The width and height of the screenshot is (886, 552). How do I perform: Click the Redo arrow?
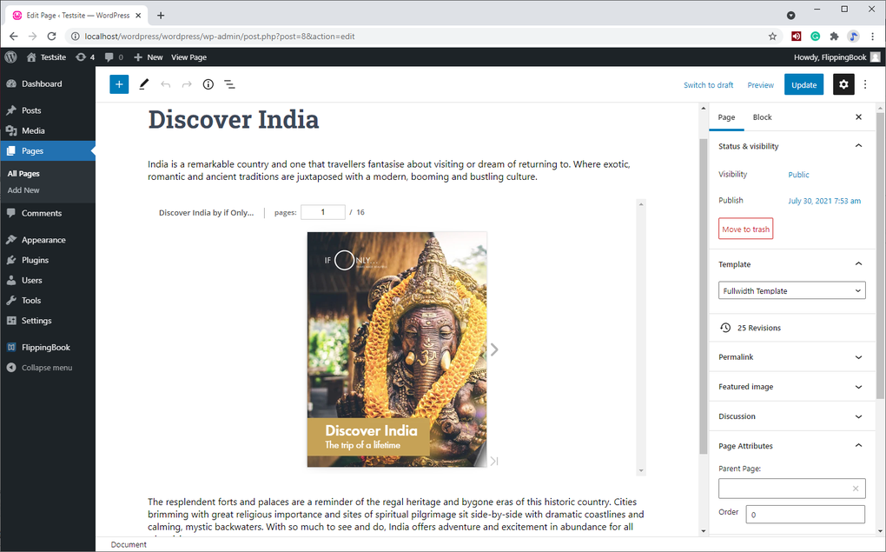186,84
